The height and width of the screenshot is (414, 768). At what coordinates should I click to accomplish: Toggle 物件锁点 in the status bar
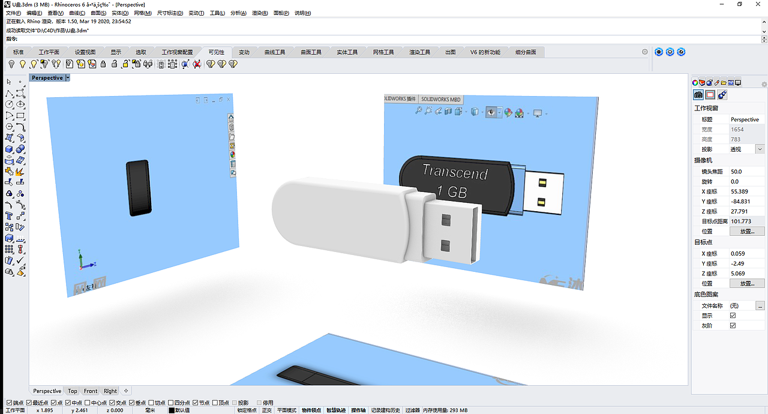coord(311,410)
